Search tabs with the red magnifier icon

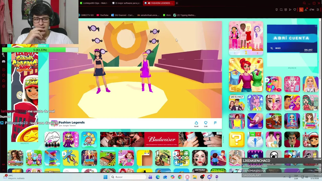pyautogui.click(x=304, y=3)
